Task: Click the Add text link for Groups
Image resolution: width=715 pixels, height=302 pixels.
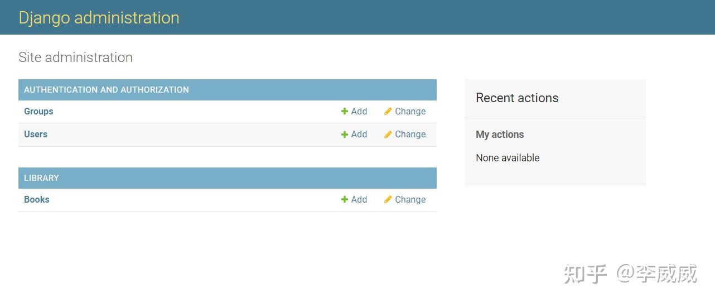Action: coord(359,112)
